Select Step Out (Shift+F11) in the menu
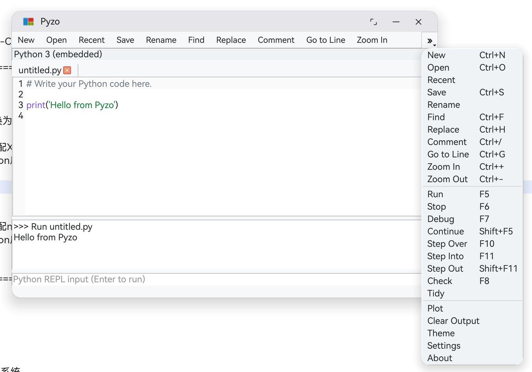Viewport: 532px width, 372px height. click(x=472, y=269)
